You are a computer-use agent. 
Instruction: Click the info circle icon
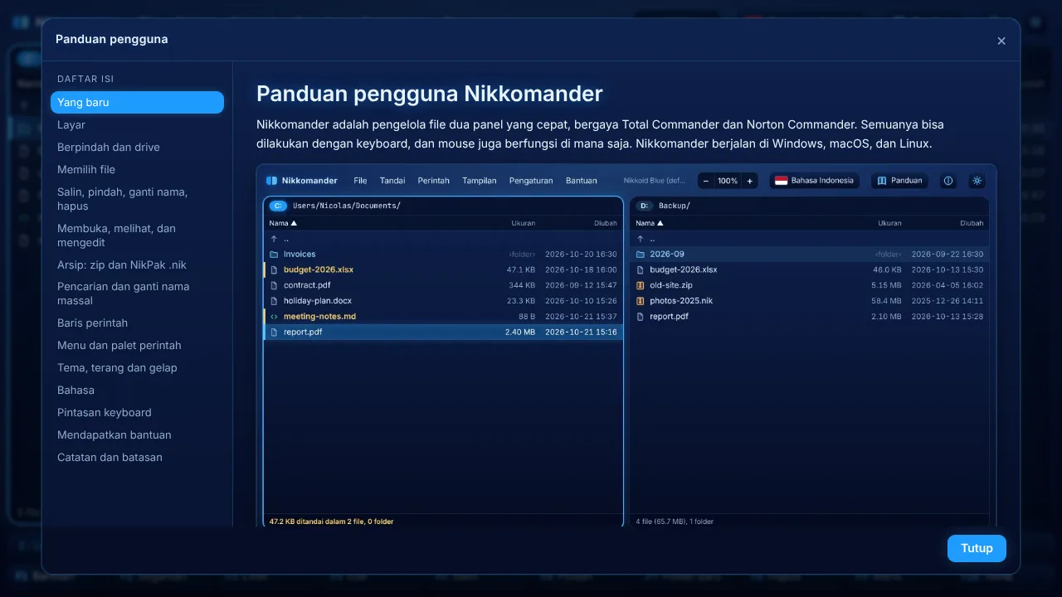(x=948, y=181)
